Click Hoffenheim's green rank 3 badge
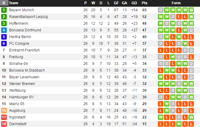The width and height of the screenshot is (200, 127). (x=4, y=23)
